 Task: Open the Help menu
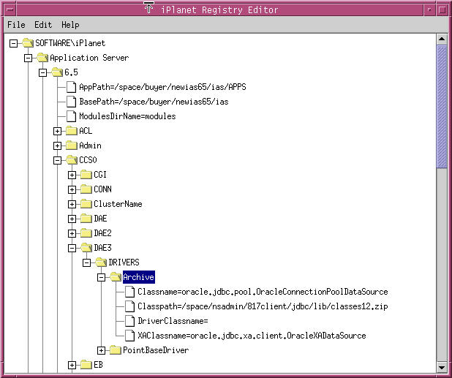(70, 25)
